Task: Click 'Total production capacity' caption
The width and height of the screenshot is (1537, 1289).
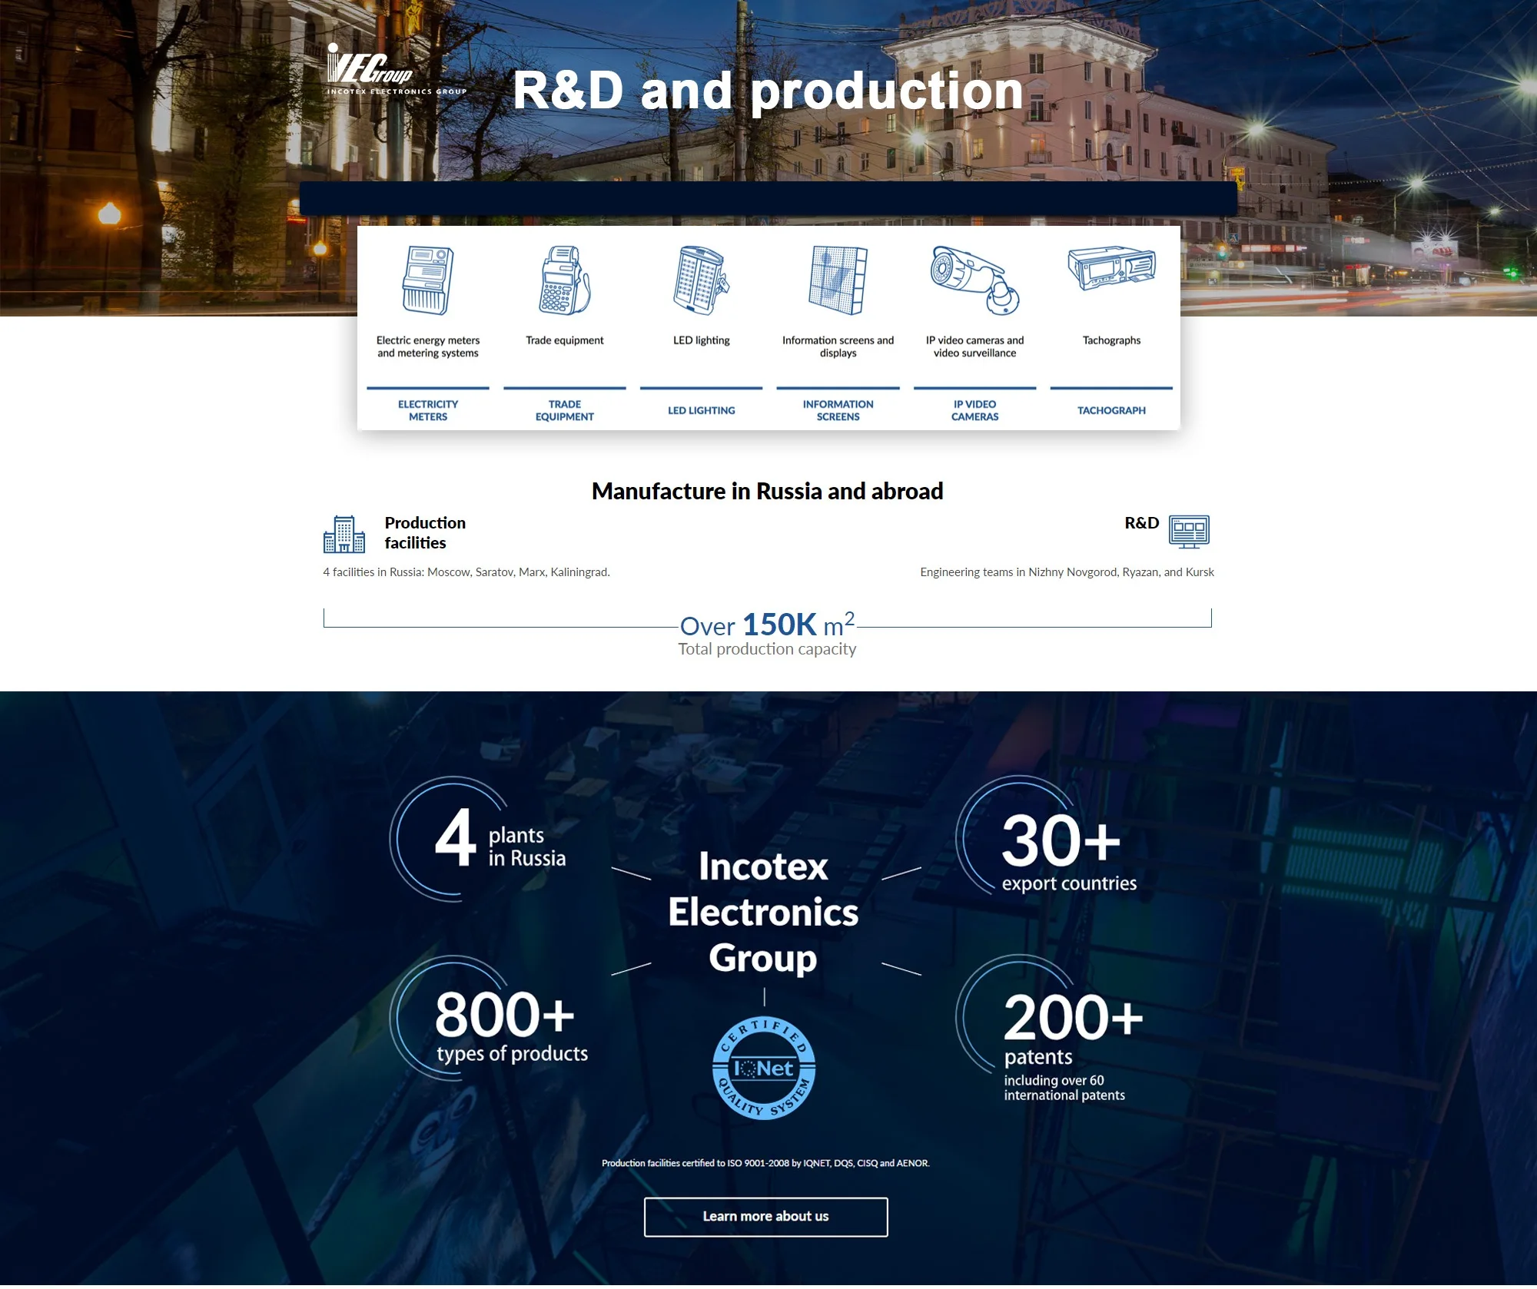Action: (x=767, y=649)
